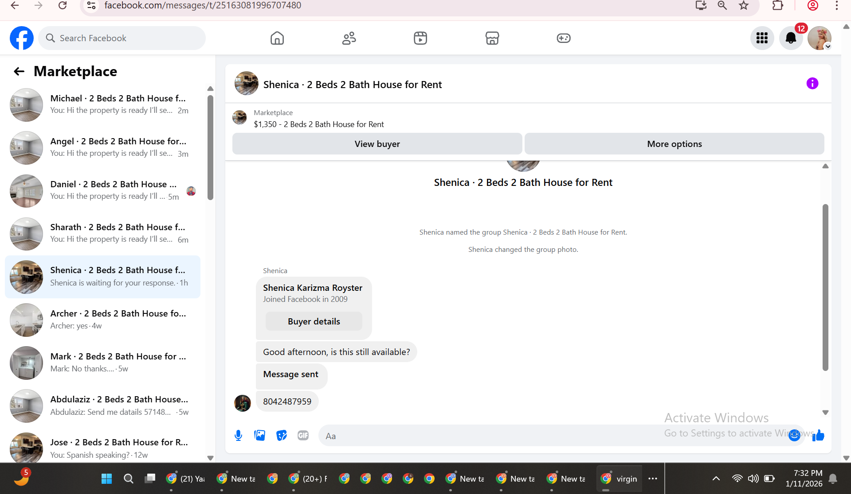The width and height of the screenshot is (851, 494).
Task: Open conversation information icon
Action: [812, 84]
